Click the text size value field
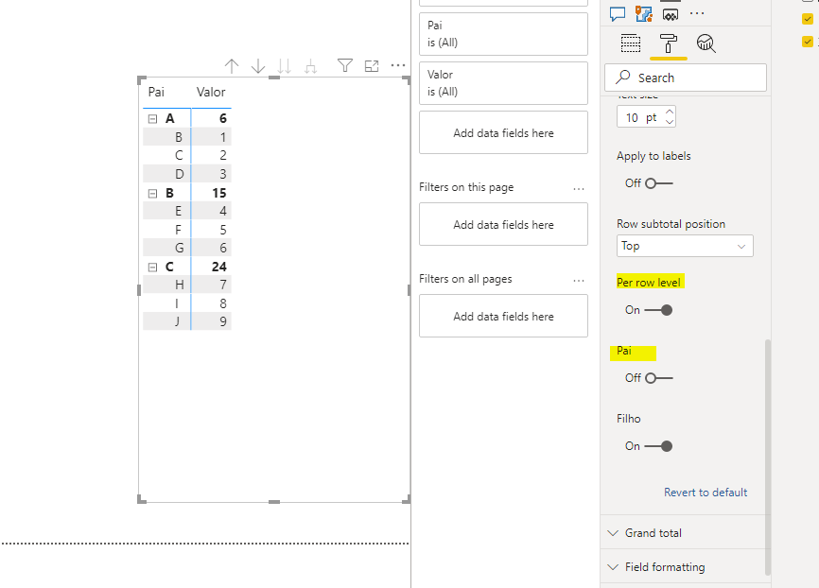The height and width of the screenshot is (588, 819). click(640, 117)
